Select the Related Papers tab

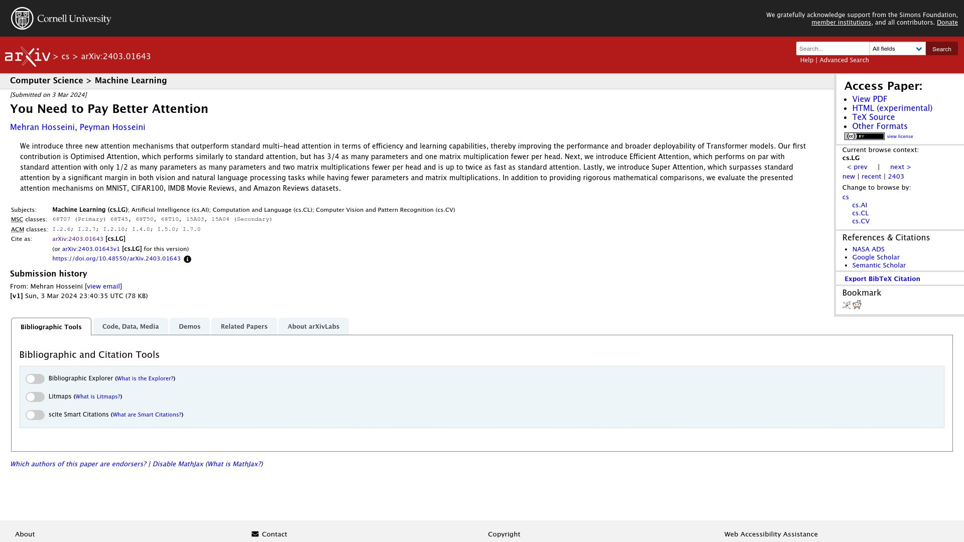244,327
